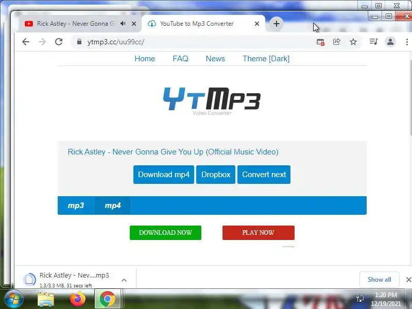Close the downloads bar
This screenshot has height=309, width=412.
(x=408, y=280)
